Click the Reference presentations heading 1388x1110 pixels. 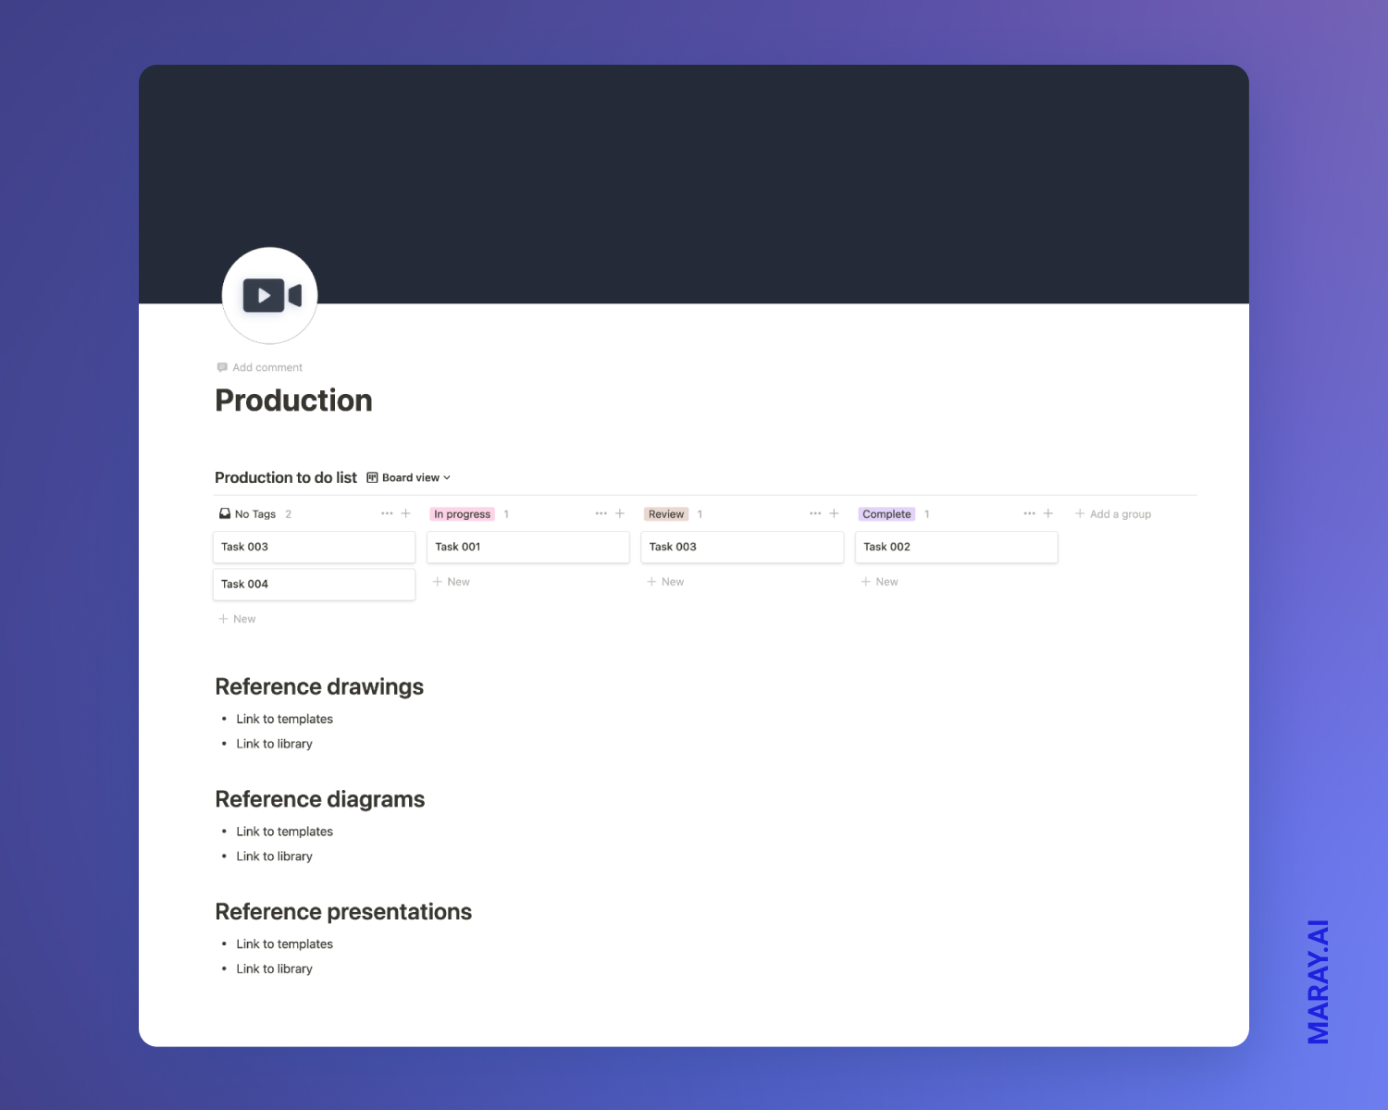click(343, 912)
